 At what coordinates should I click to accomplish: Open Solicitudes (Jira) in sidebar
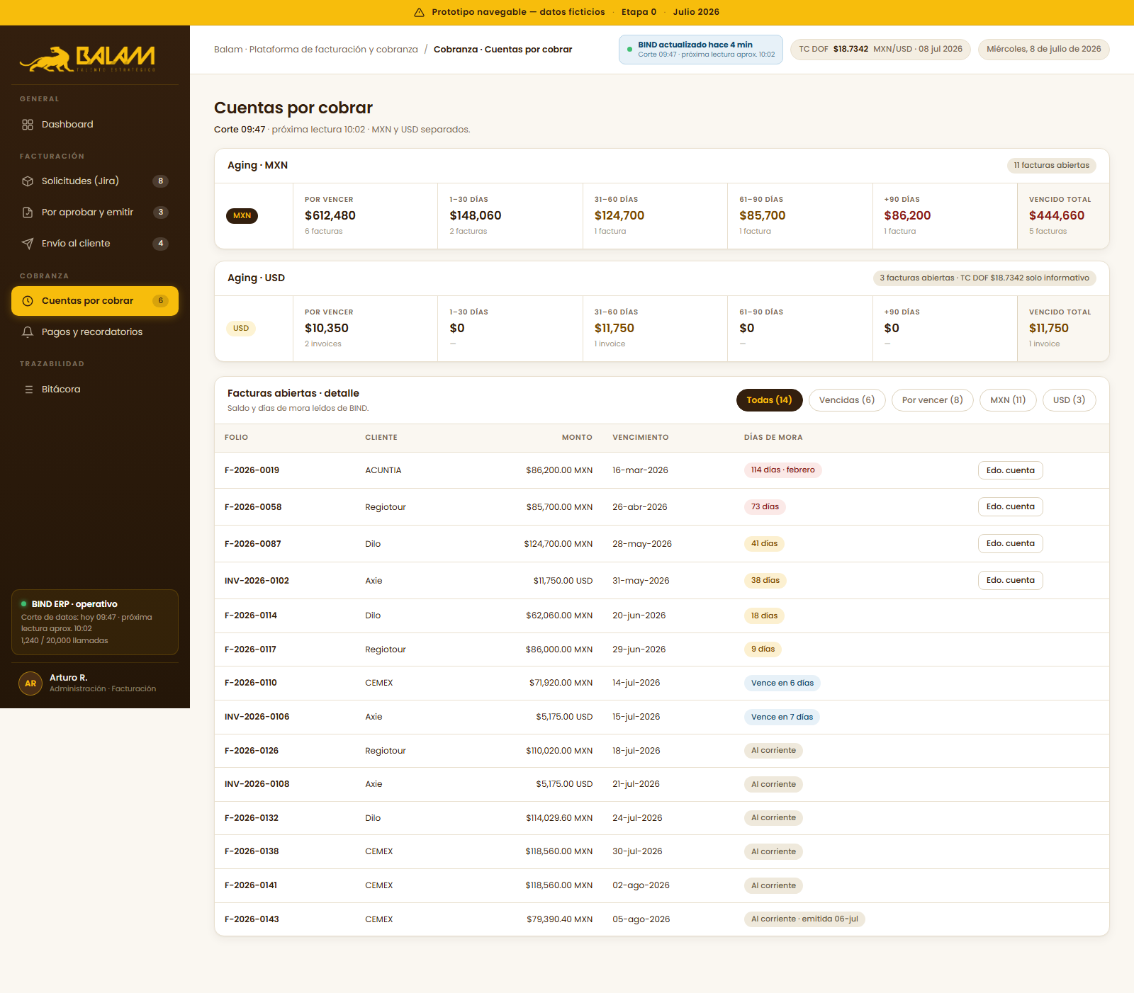(95, 181)
